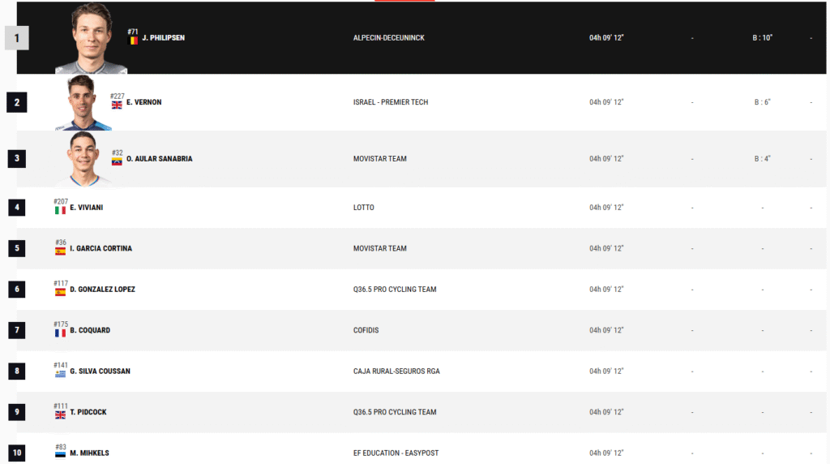Screen dimensions: 830x464
Task: Open the Caja Rural-Seguros RGA team link
Action: [396, 372]
